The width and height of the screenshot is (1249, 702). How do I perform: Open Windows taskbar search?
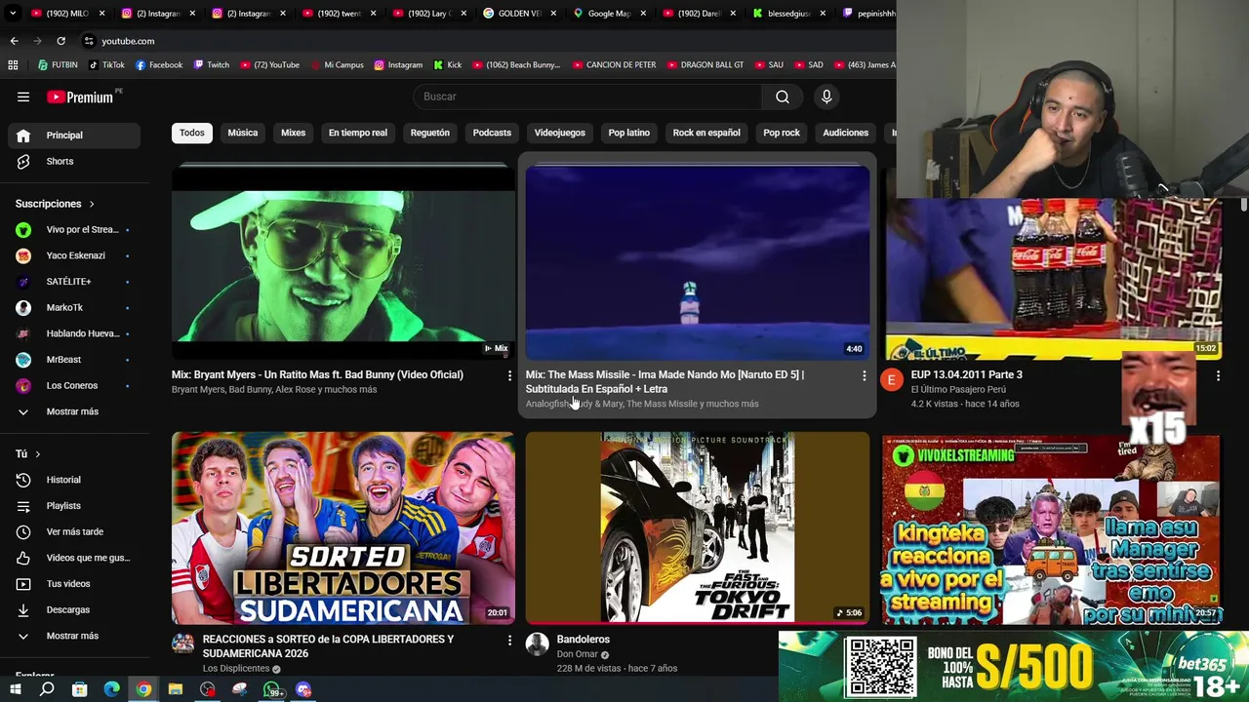(x=47, y=689)
